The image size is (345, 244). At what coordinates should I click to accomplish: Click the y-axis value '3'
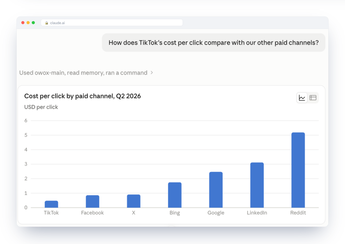coord(26,164)
